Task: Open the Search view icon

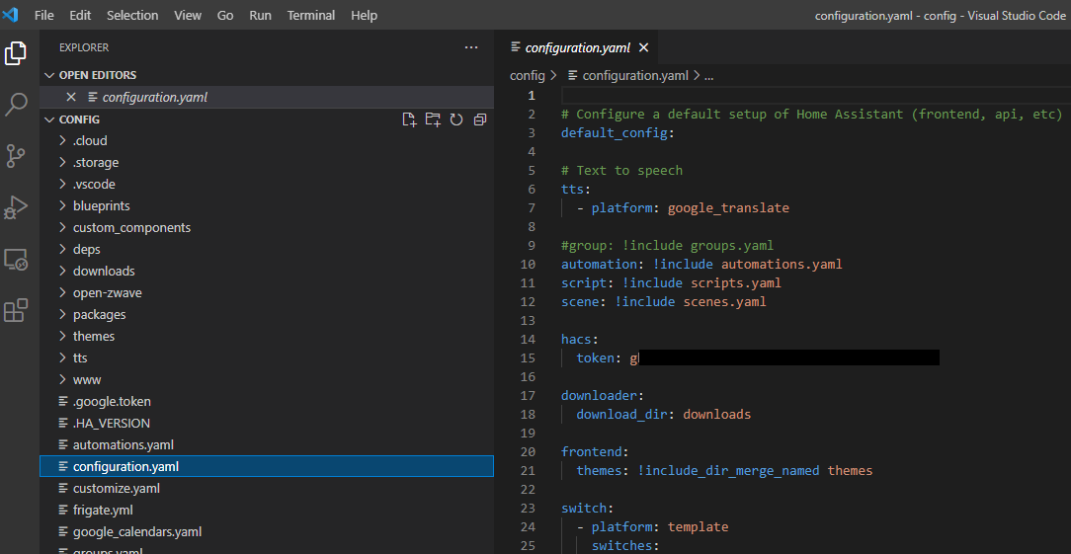Action: [16, 105]
